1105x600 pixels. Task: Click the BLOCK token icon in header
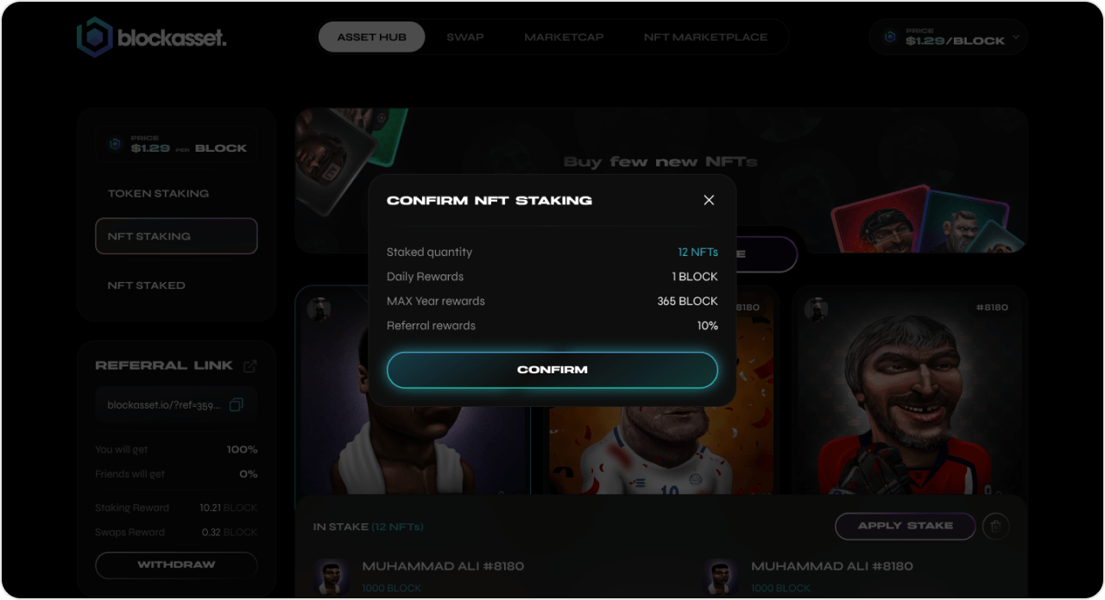(x=890, y=37)
